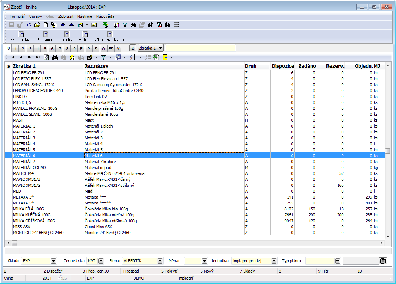This screenshot has width=396, height=284.
Task: Open the Jednotka dropdown
Action: click(274, 261)
